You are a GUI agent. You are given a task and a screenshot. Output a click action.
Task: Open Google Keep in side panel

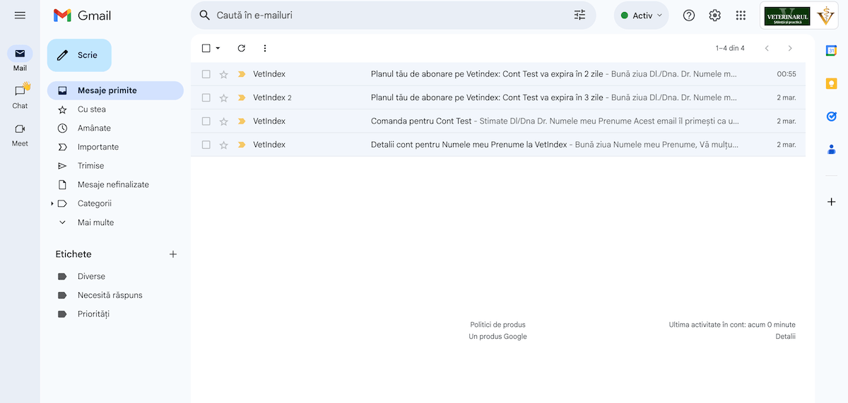pyautogui.click(x=831, y=83)
